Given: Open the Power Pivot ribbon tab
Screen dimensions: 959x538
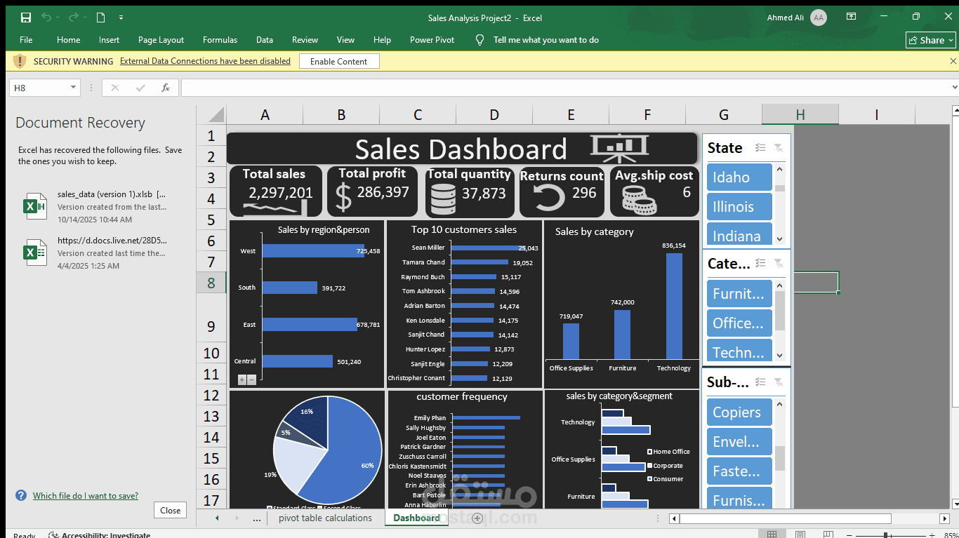Looking at the screenshot, I should pyautogui.click(x=432, y=40).
